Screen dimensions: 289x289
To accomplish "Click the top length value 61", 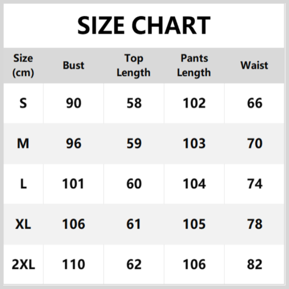I will [134, 224].
